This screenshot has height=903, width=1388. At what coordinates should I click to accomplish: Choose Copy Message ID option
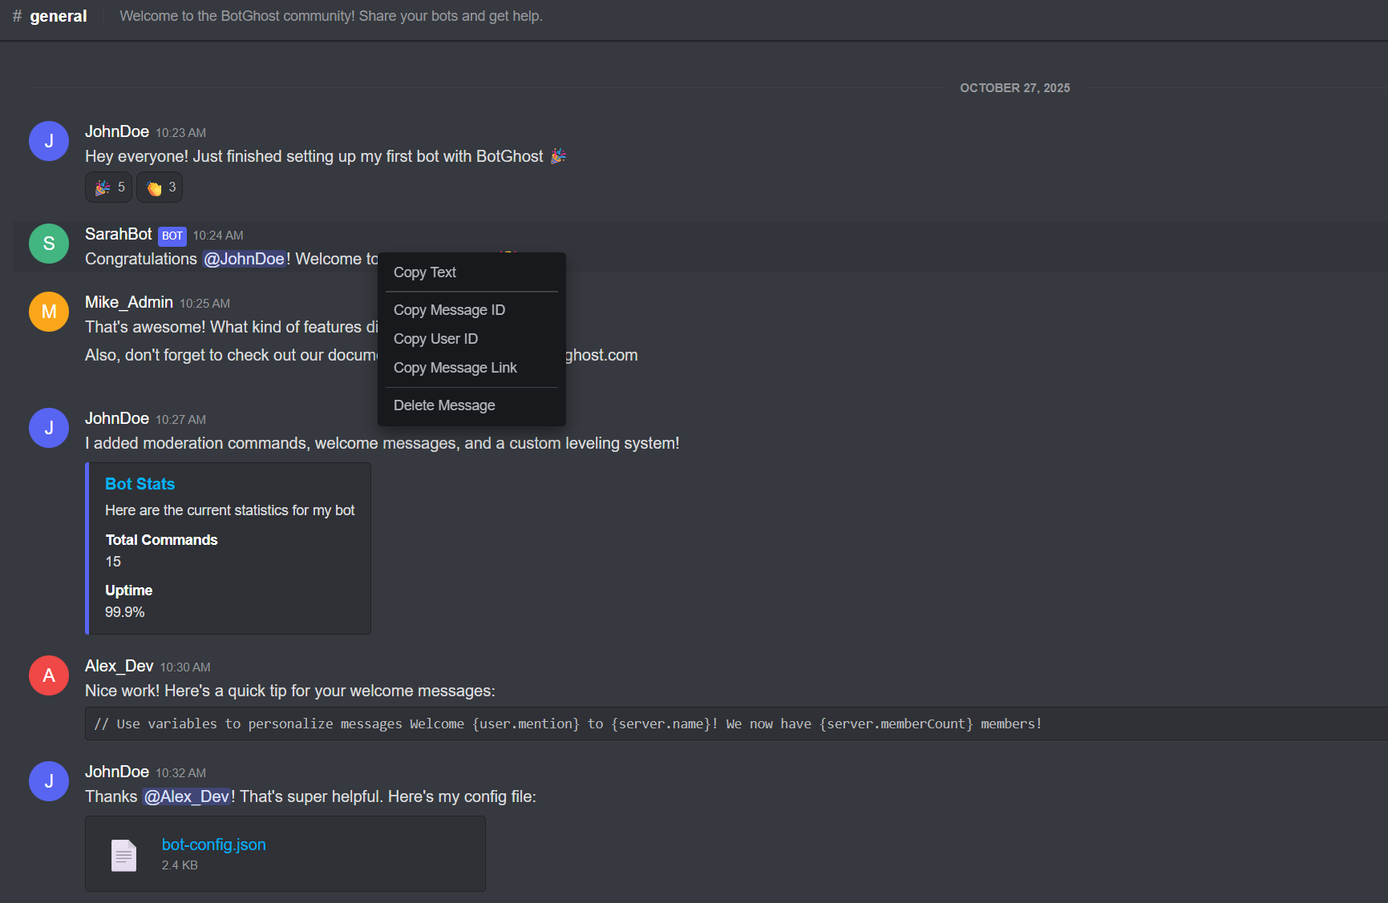tap(449, 310)
